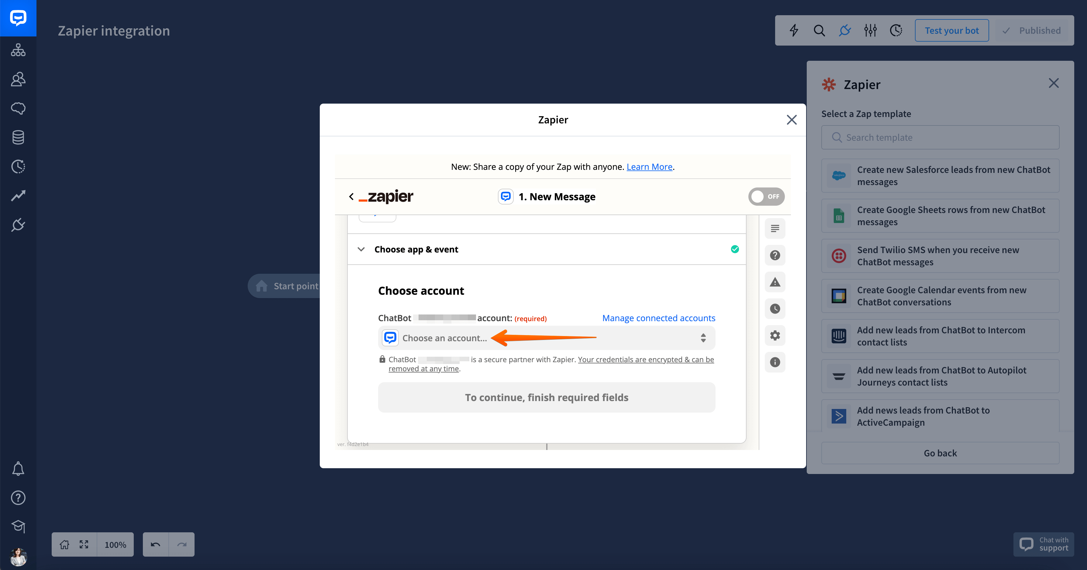This screenshot has height=570, width=1087.
Task: Open the analytics trend icon in sidebar
Action: 18,195
